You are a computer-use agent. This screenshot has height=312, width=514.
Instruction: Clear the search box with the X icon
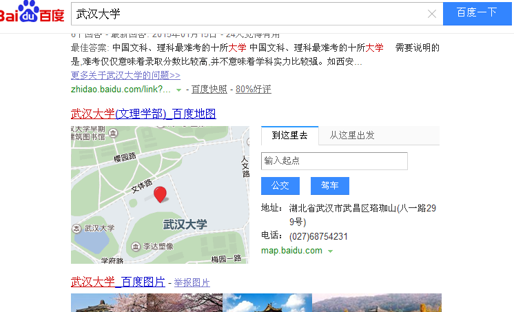coord(432,14)
